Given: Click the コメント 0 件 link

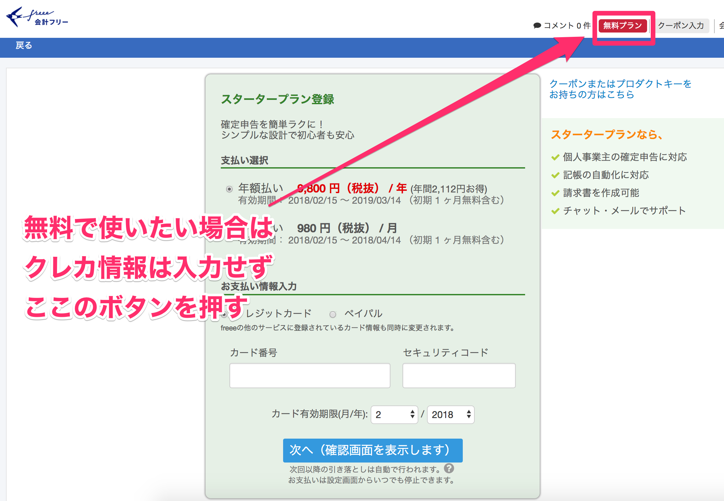Looking at the screenshot, I should (x=567, y=26).
